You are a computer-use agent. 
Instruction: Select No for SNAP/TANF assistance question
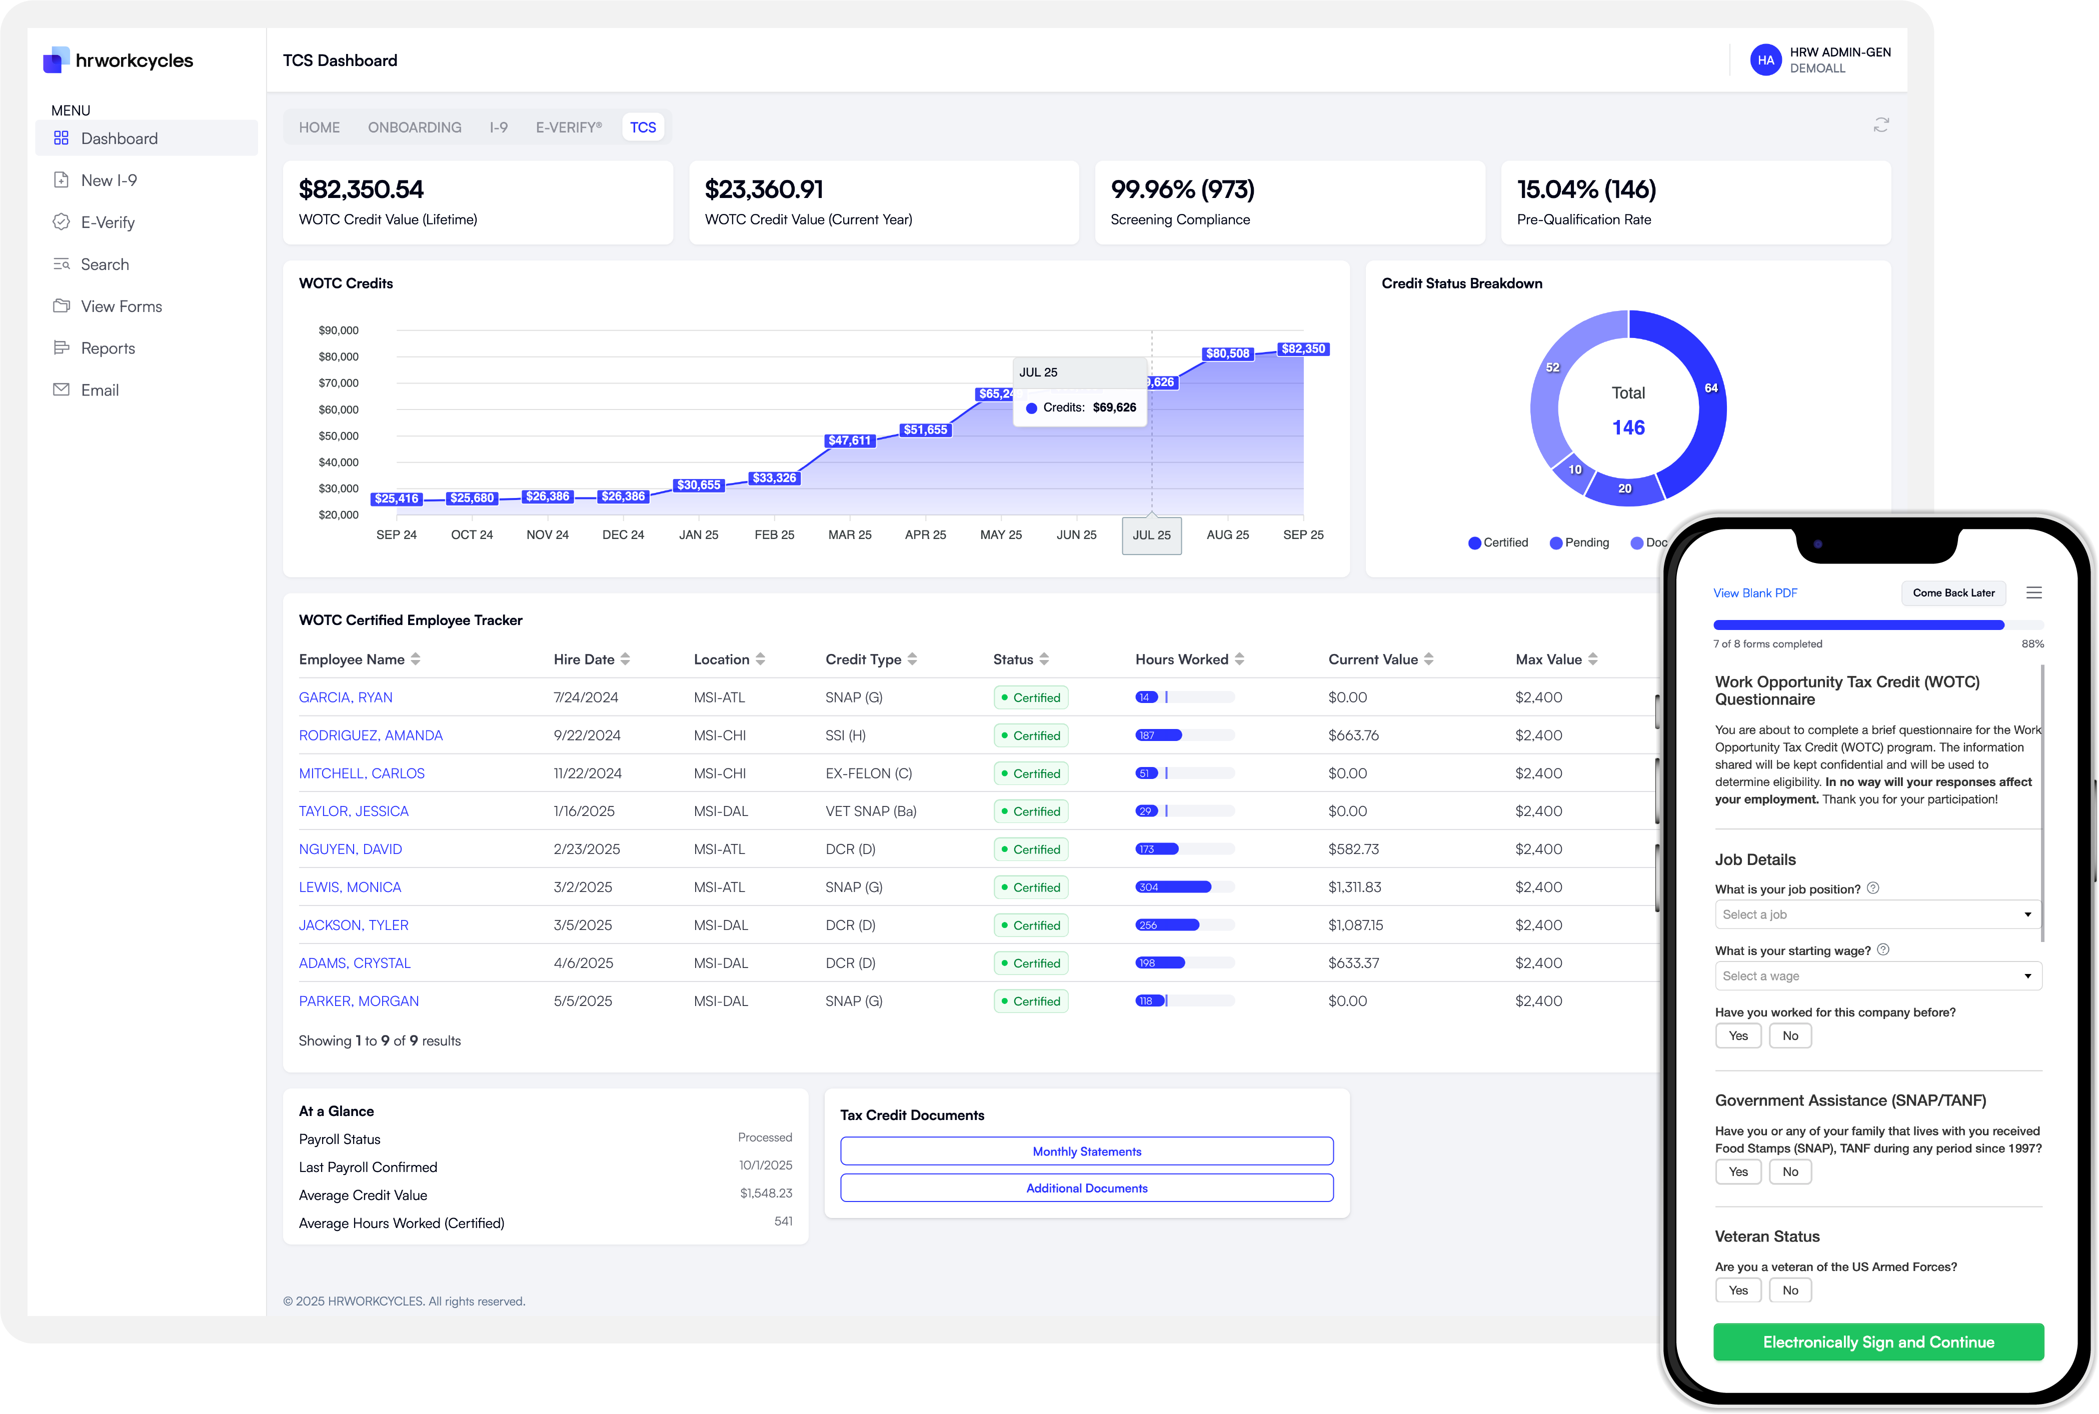pos(1789,1171)
